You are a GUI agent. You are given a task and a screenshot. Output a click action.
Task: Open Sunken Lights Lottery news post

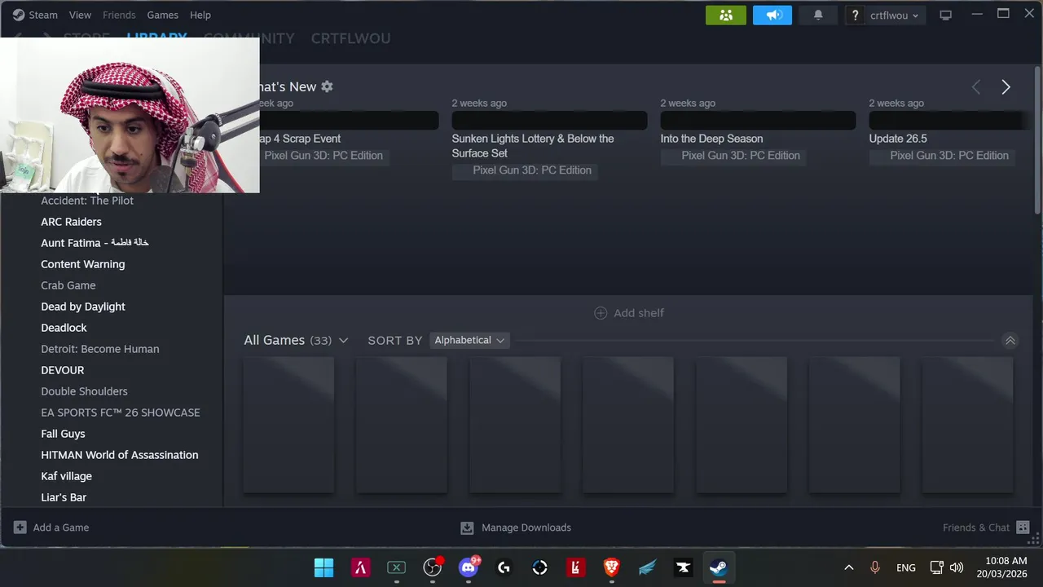[533, 146]
